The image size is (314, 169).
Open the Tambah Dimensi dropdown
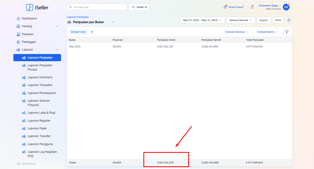point(237,32)
